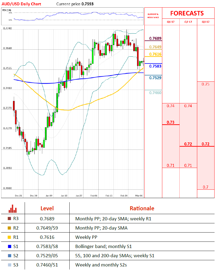
Task: Select the Q1 17 forecast column header
Action: pyautogui.click(x=171, y=22)
